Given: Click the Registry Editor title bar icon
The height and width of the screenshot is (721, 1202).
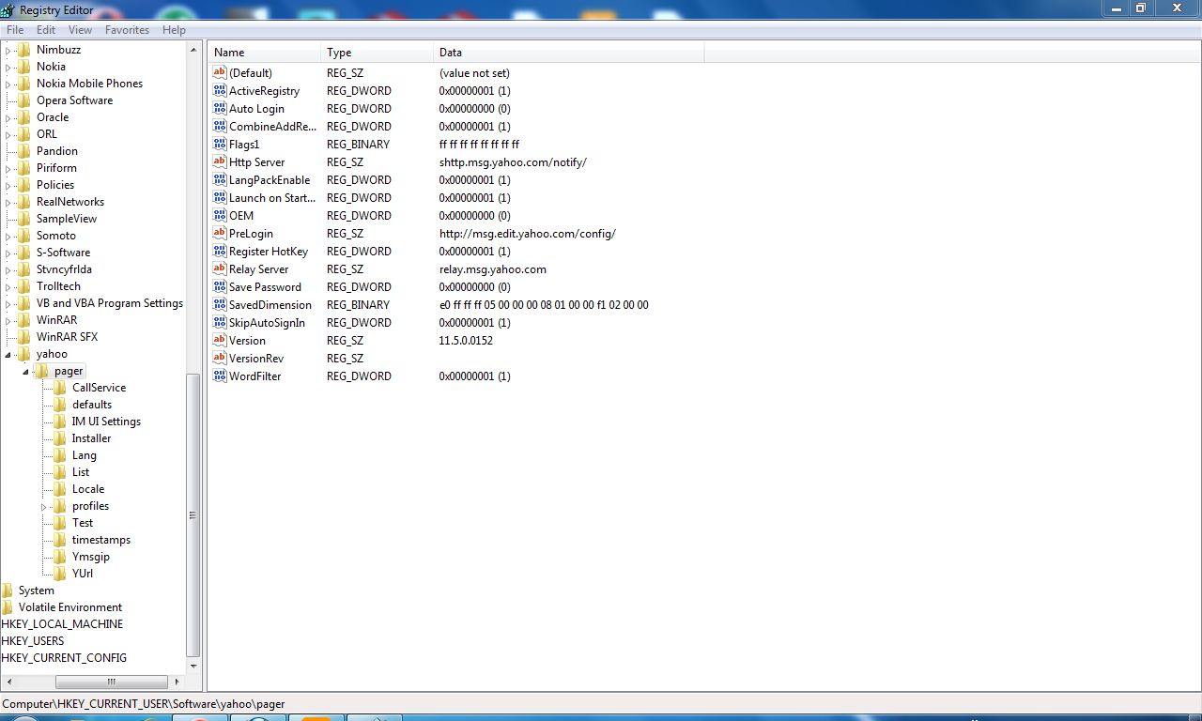Looking at the screenshot, I should pos(8,10).
